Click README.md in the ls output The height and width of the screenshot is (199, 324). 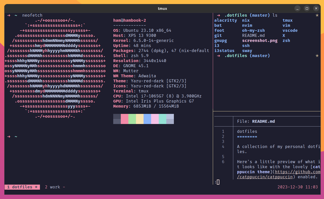(254, 35)
